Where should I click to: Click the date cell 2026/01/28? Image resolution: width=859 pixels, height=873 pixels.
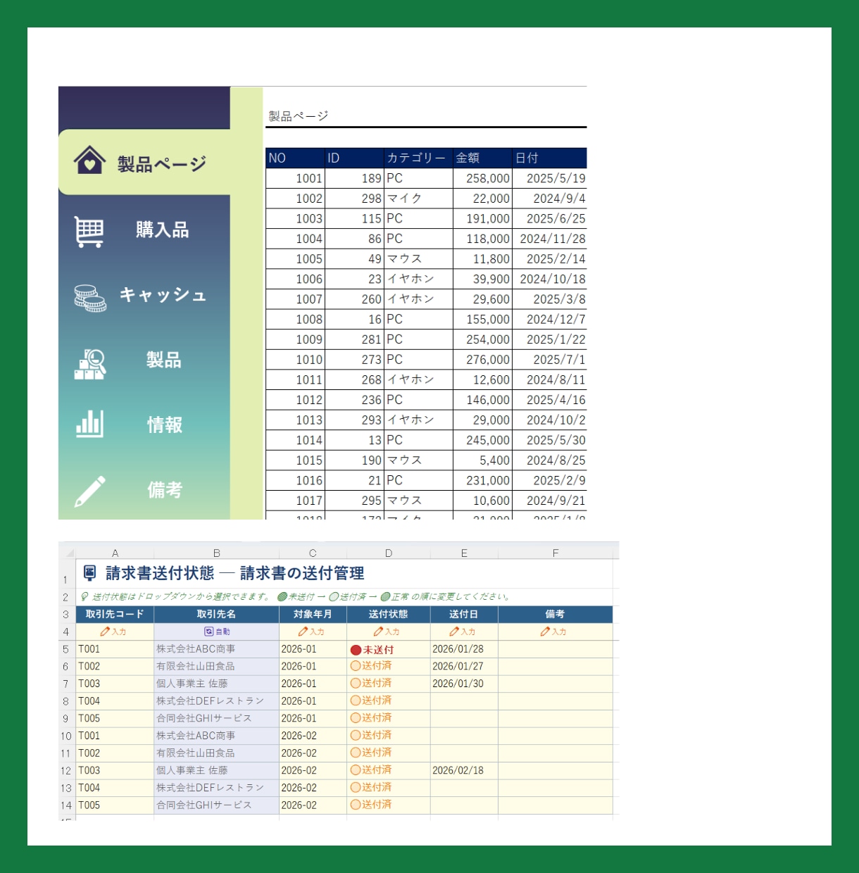pos(463,649)
